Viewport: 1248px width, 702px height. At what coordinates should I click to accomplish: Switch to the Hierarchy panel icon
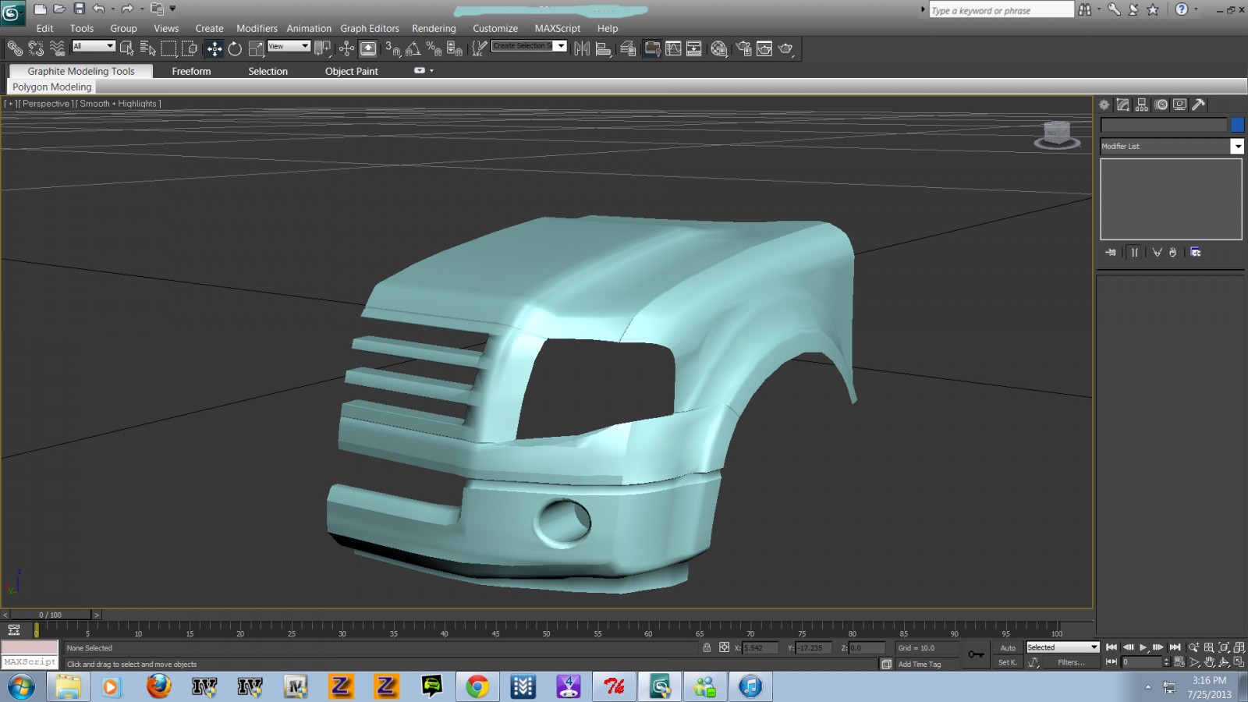pos(1142,105)
